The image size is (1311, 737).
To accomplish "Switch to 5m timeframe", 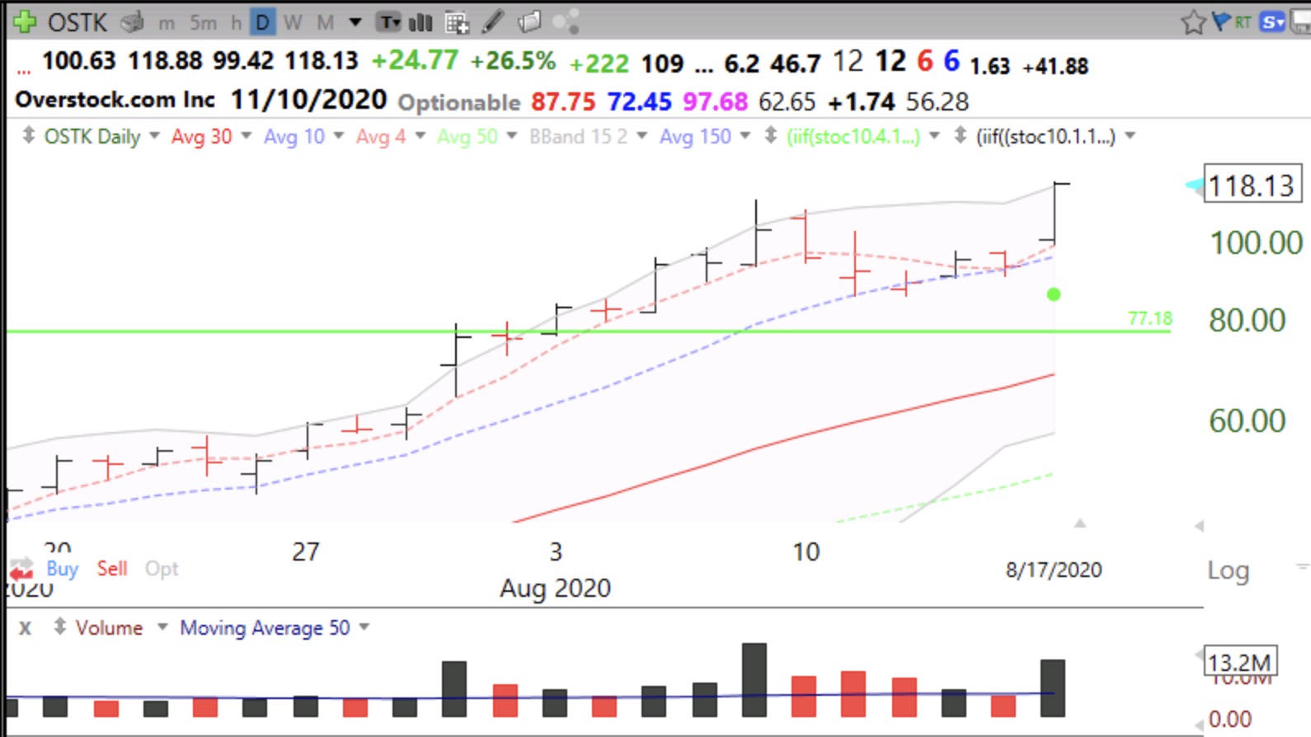I will (203, 22).
